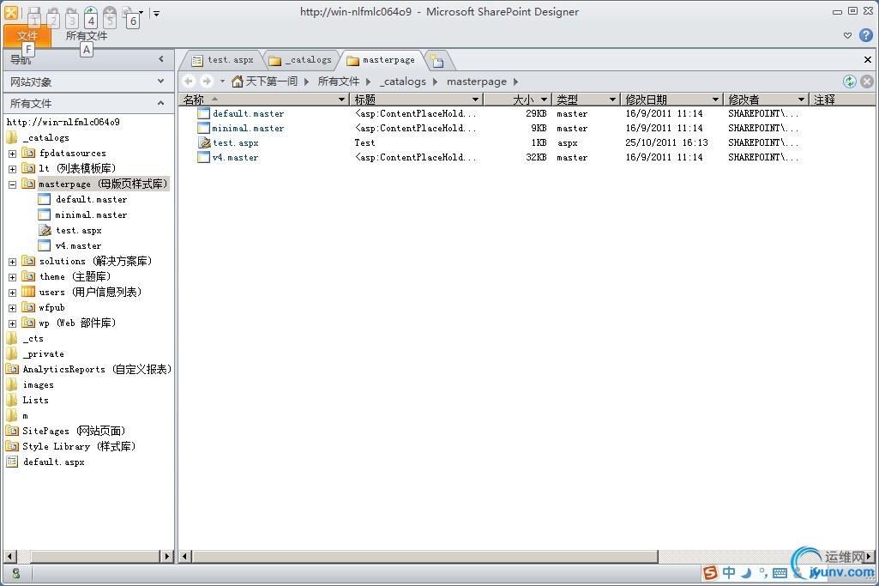Click masterpage in the breadcrumb
The image size is (879, 586).
(477, 82)
